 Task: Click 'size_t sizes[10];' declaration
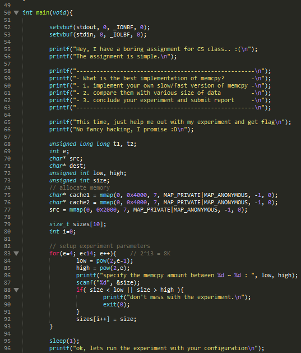click(78, 224)
